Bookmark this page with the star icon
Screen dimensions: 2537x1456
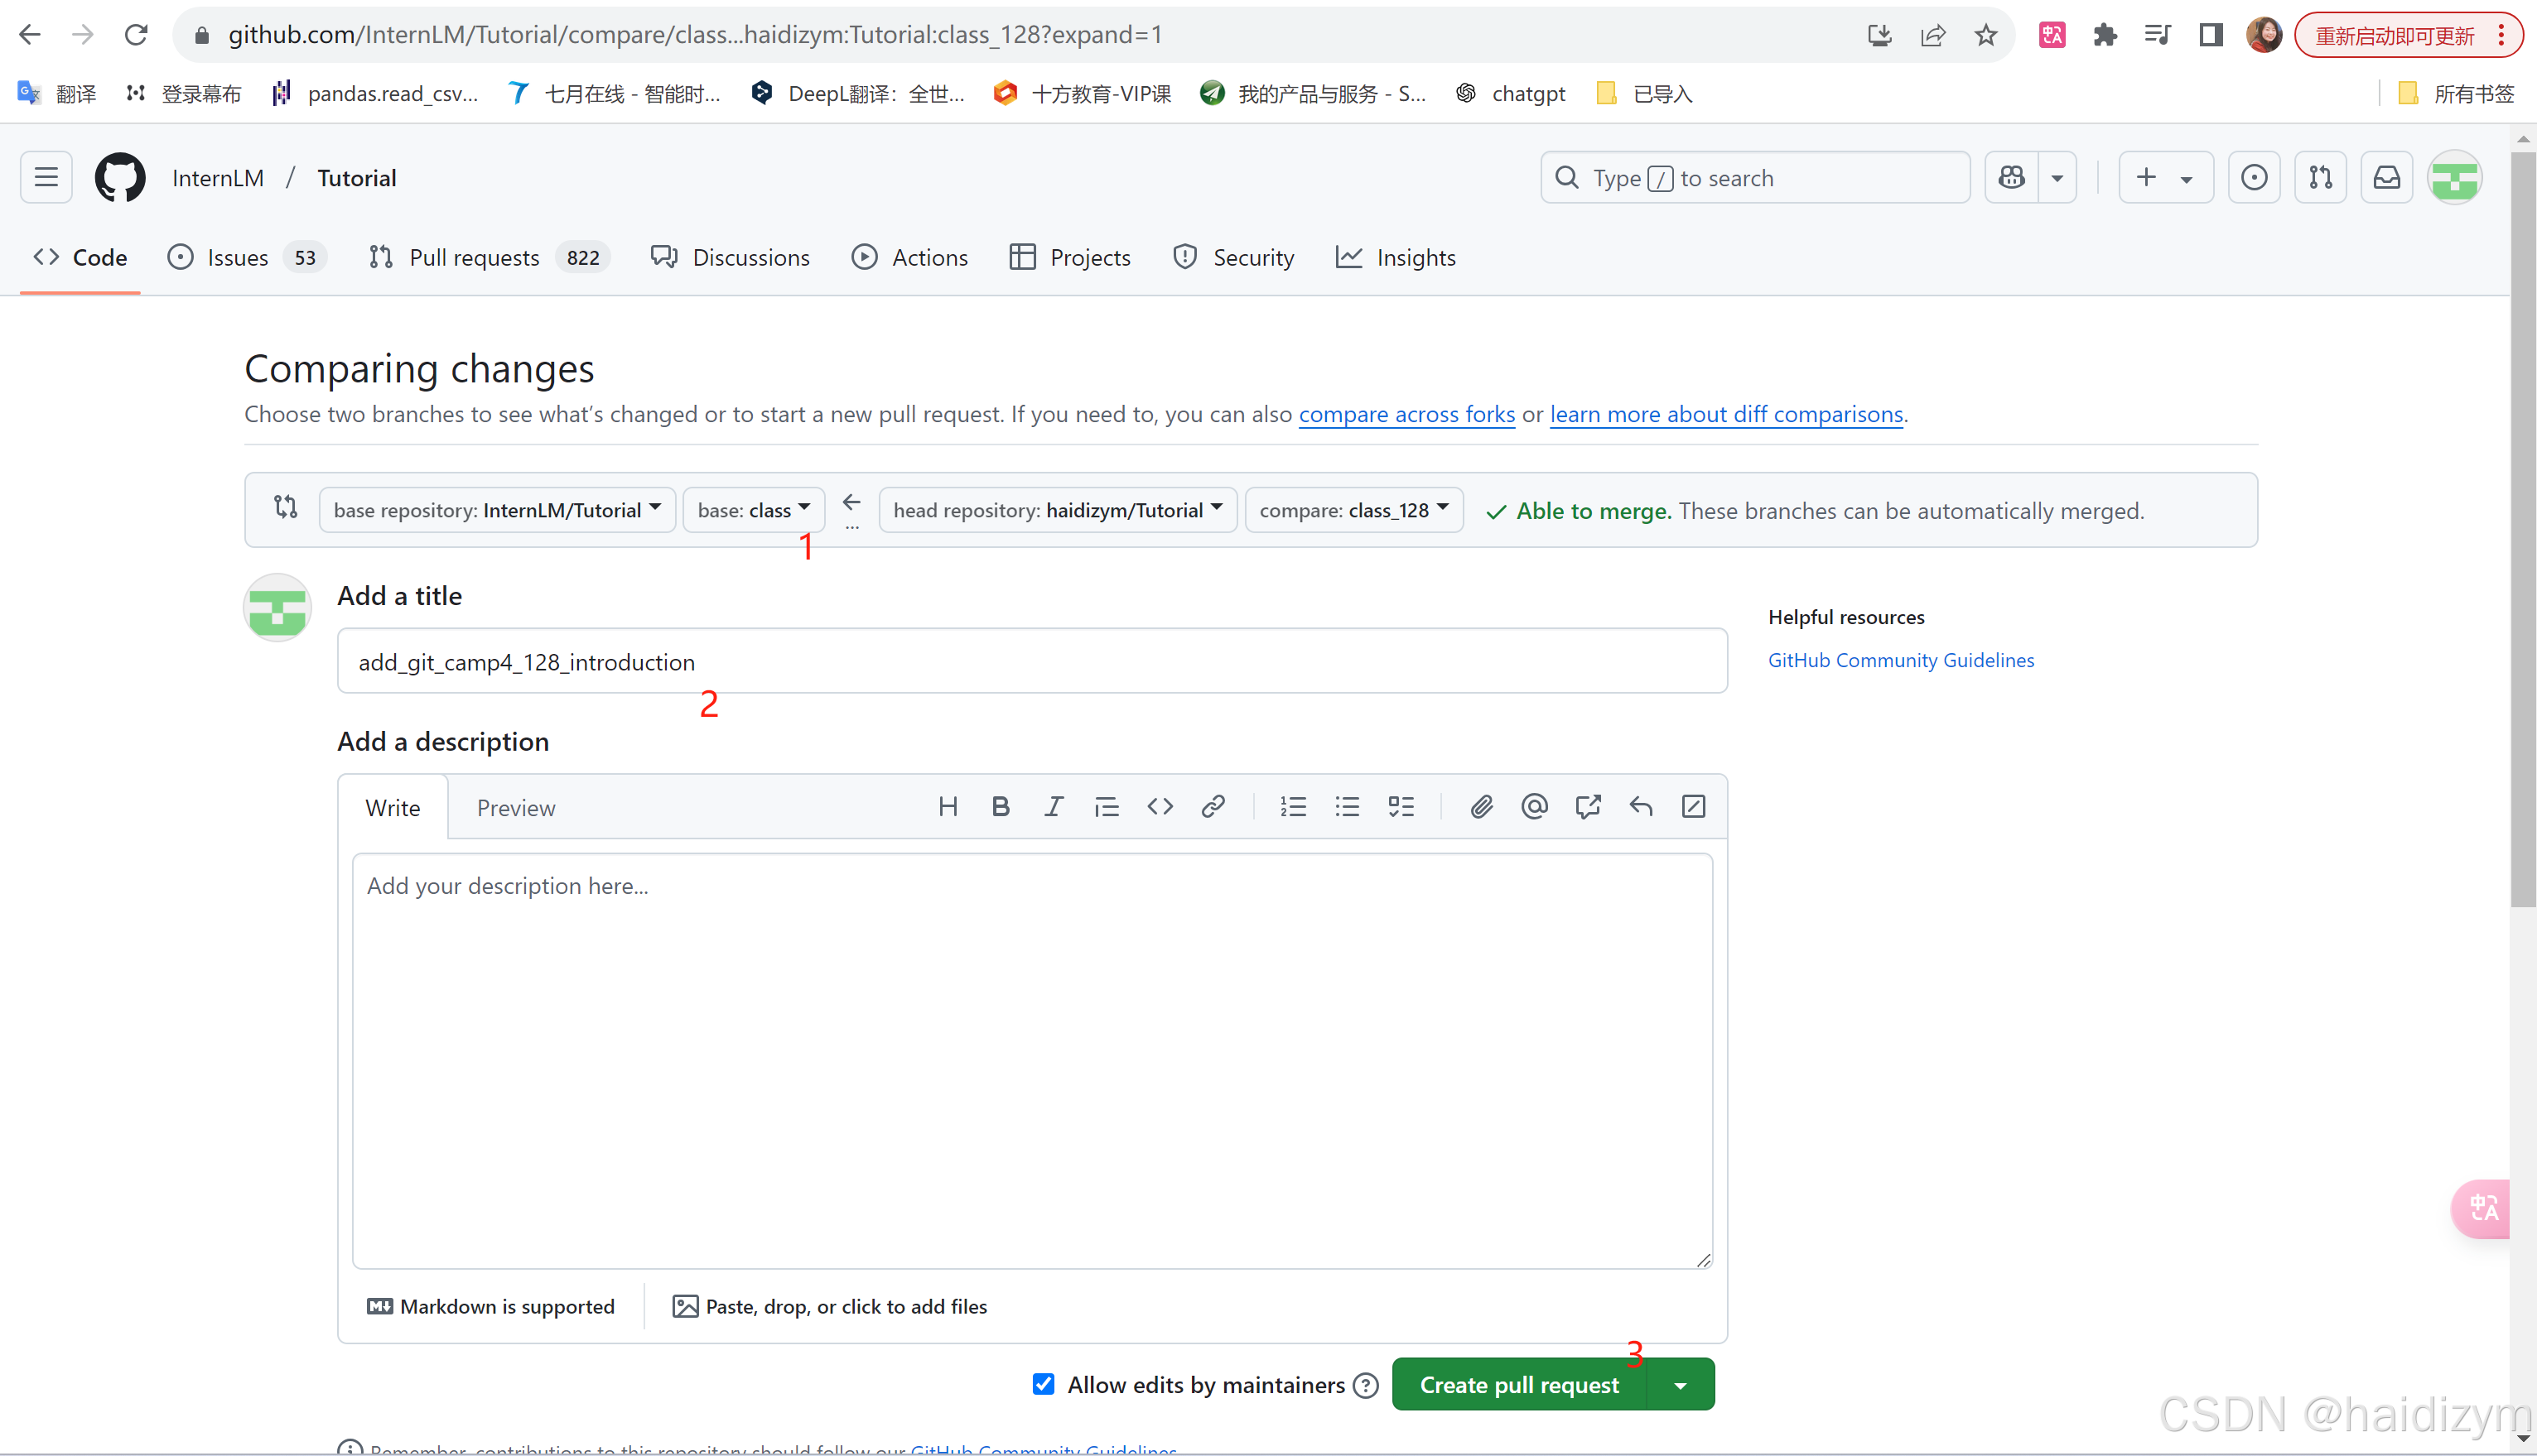pyautogui.click(x=1985, y=36)
